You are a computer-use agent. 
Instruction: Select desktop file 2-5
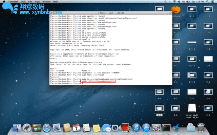tap(192, 26)
